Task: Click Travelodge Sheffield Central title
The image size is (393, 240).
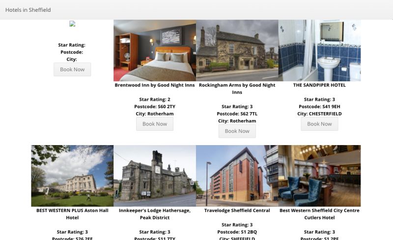Action: 237,210
